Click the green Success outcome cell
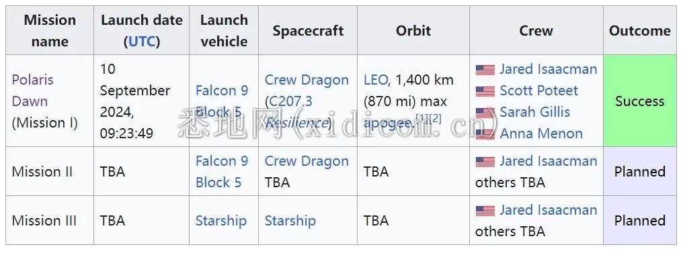The width and height of the screenshot is (683, 255). coord(639,101)
